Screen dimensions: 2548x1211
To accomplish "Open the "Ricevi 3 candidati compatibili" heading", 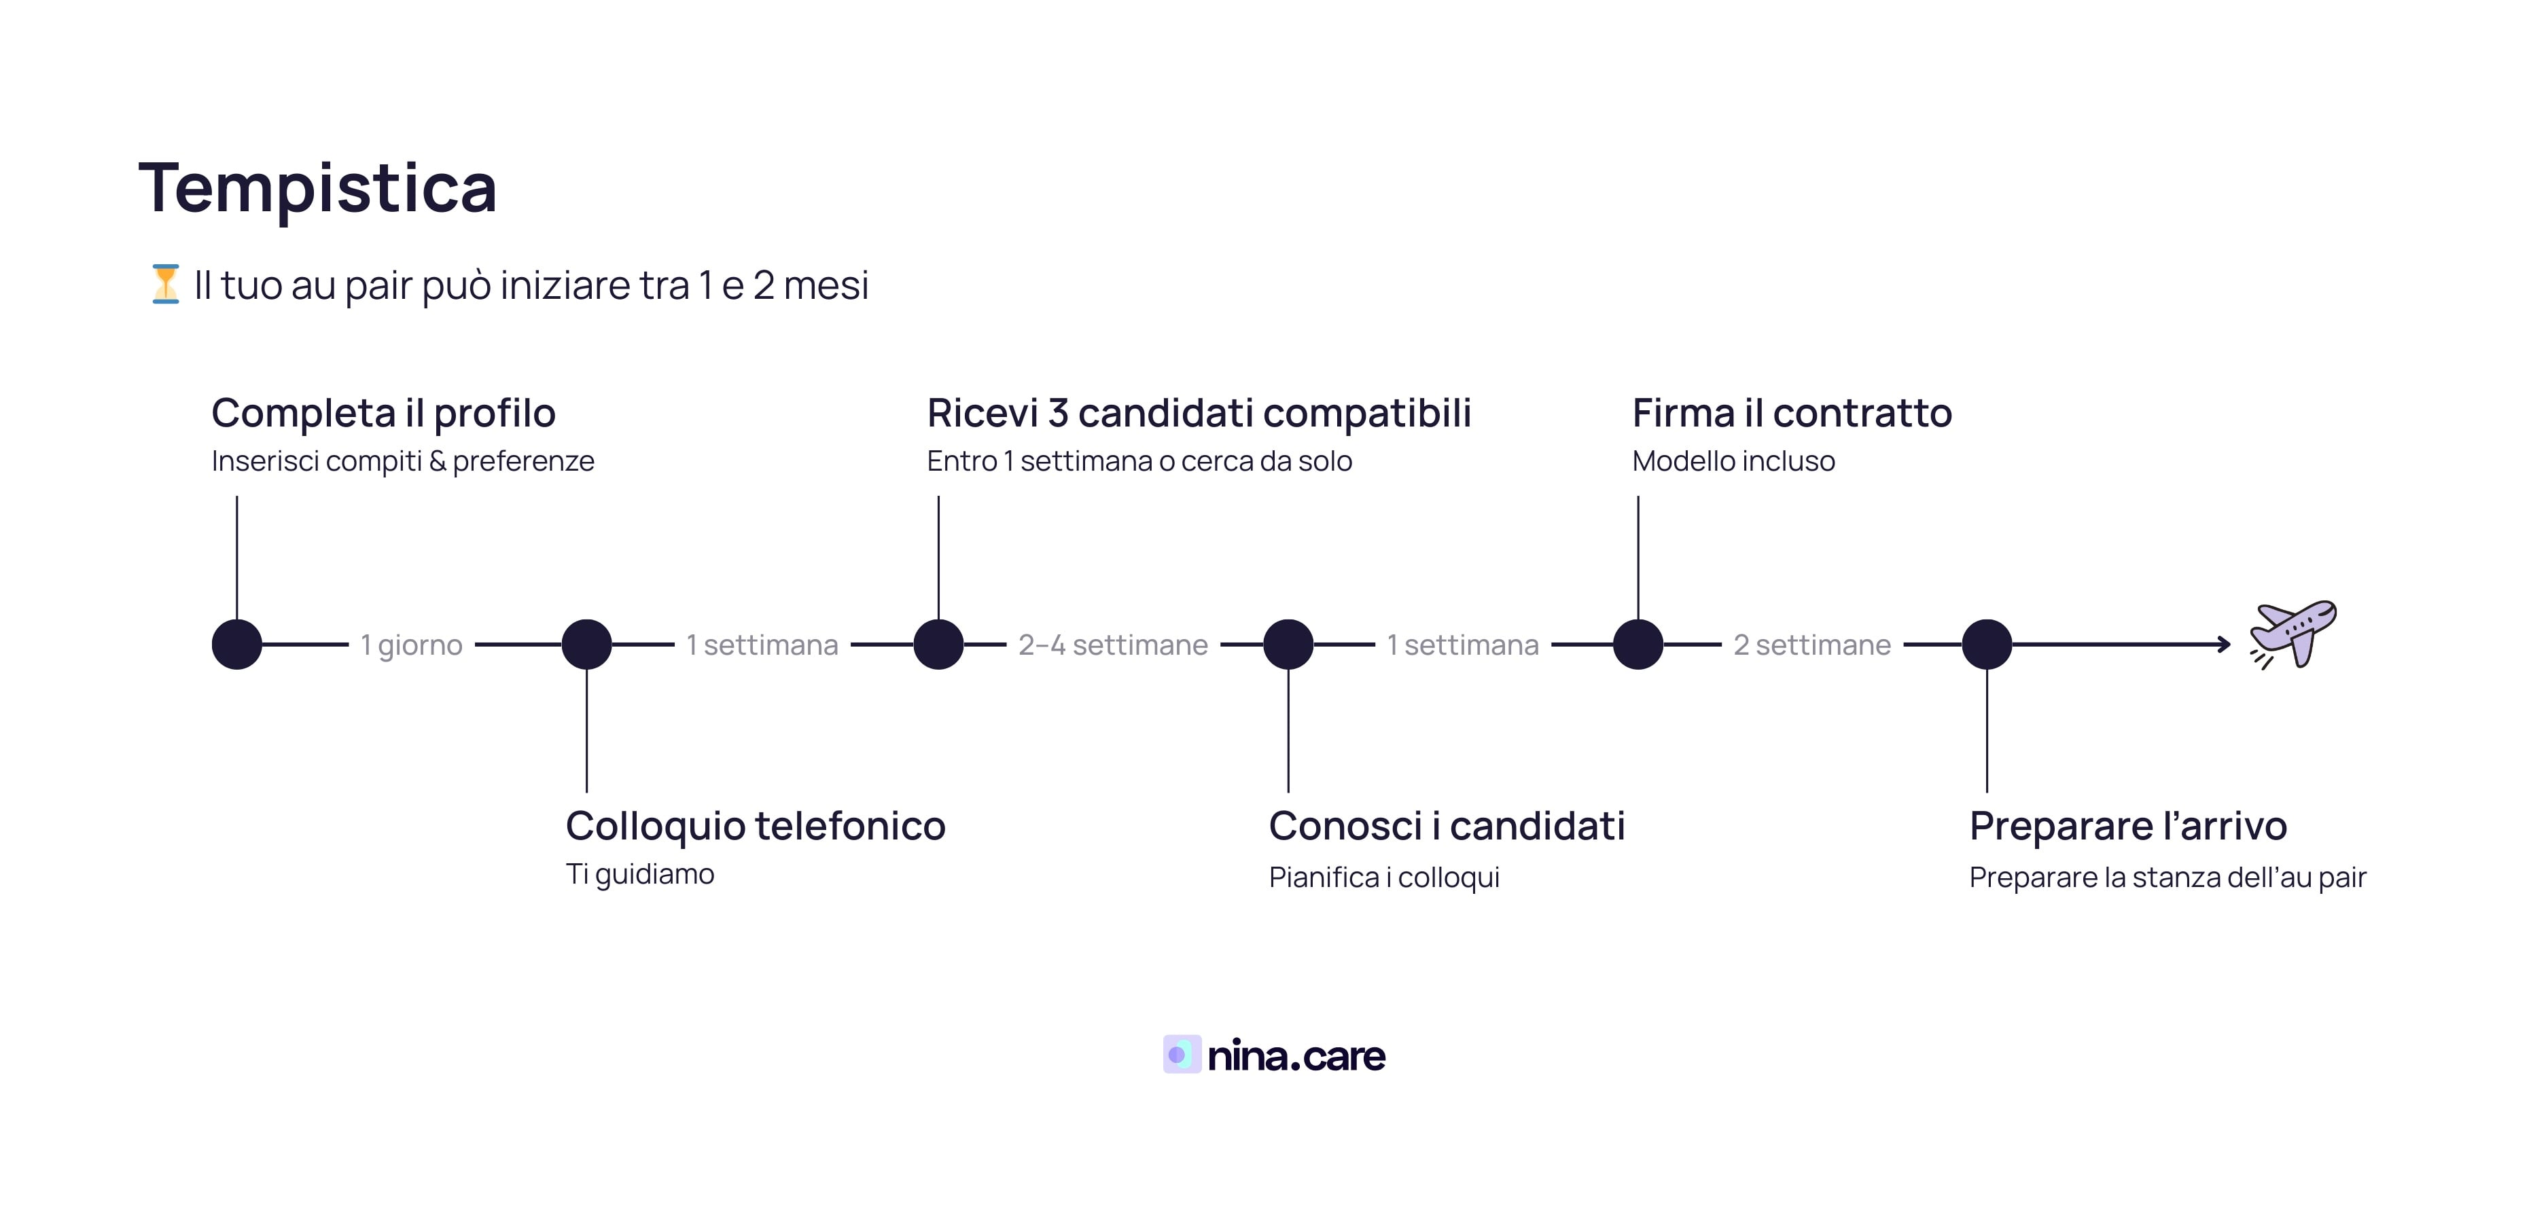I will click(1199, 413).
